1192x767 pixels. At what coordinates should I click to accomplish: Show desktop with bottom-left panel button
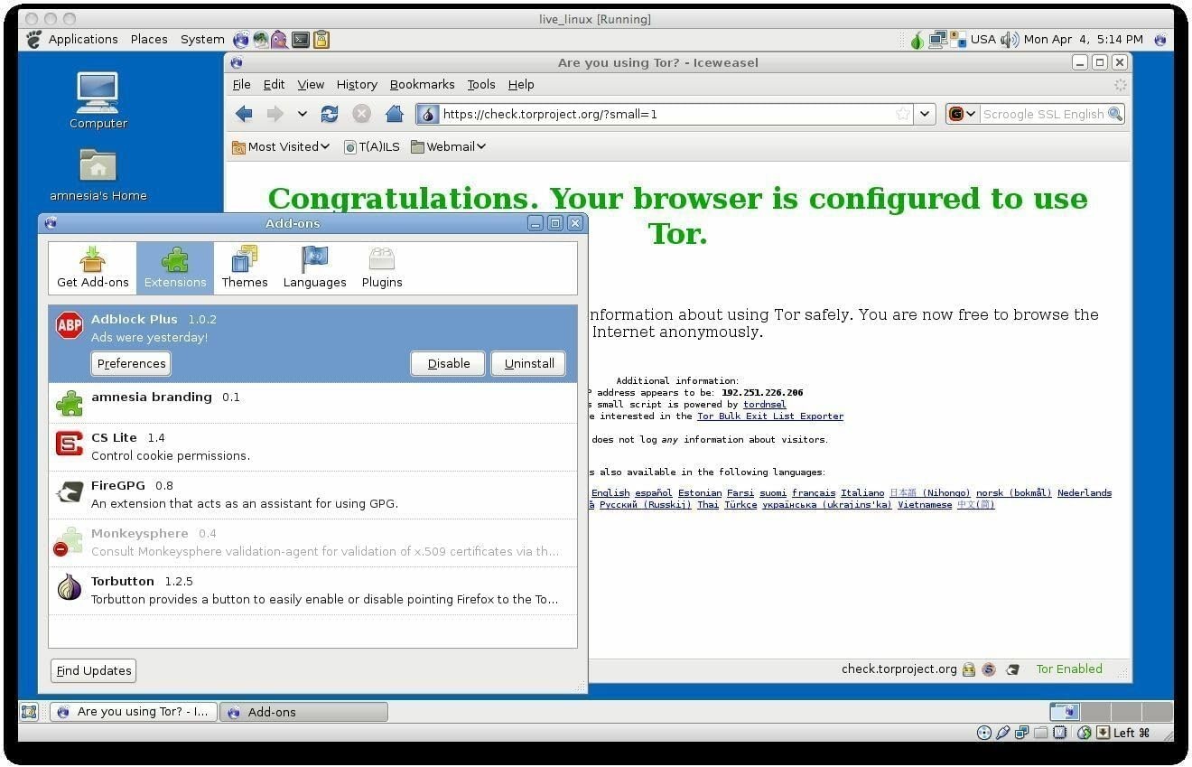pos(29,712)
